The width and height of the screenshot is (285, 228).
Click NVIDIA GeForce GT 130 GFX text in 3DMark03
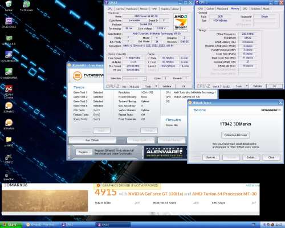pos(187,97)
